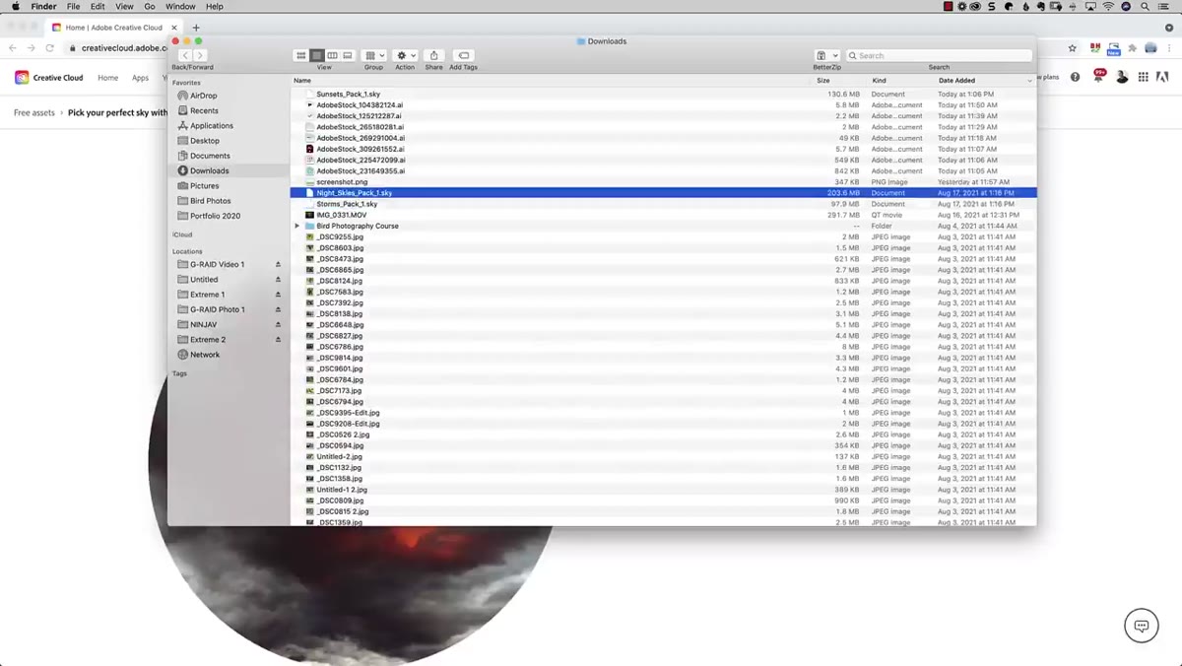Select the Adobe Creative Cloud browser tab
Viewport: 1182px width, 666px height.
point(113,28)
